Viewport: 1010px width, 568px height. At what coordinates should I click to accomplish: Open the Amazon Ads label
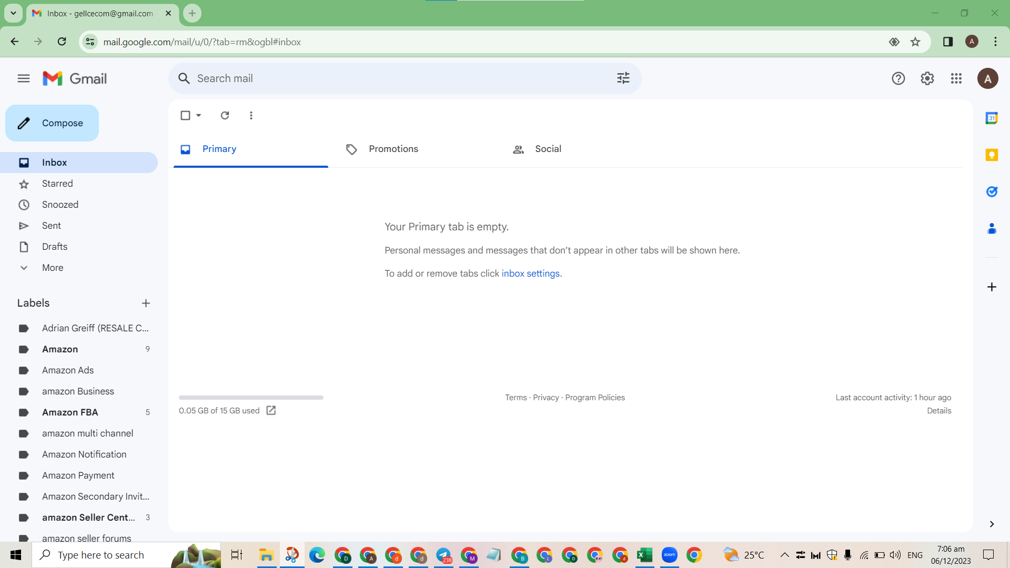[x=79, y=370]
